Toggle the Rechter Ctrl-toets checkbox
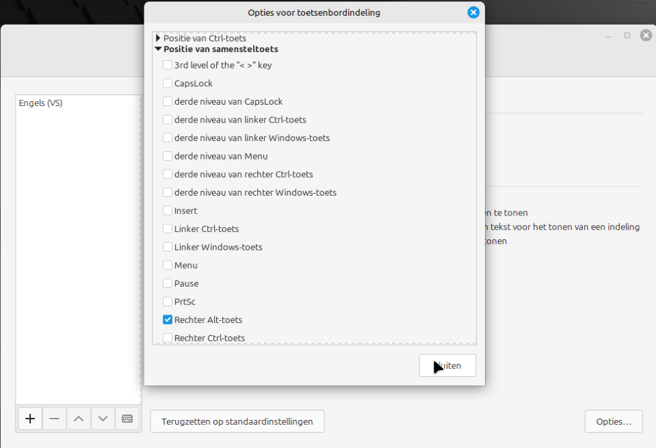The width and height of the screenshot is (656, 448). click(x=168, y=337)
